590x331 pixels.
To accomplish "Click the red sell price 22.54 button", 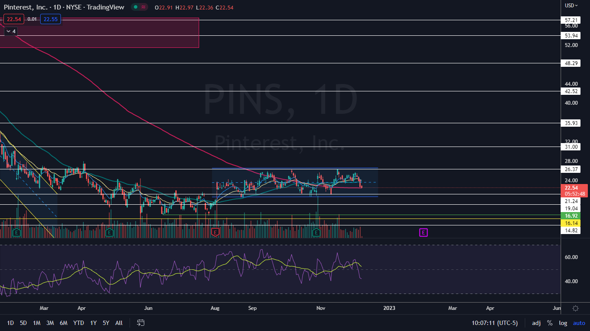I will pos(14,19).
